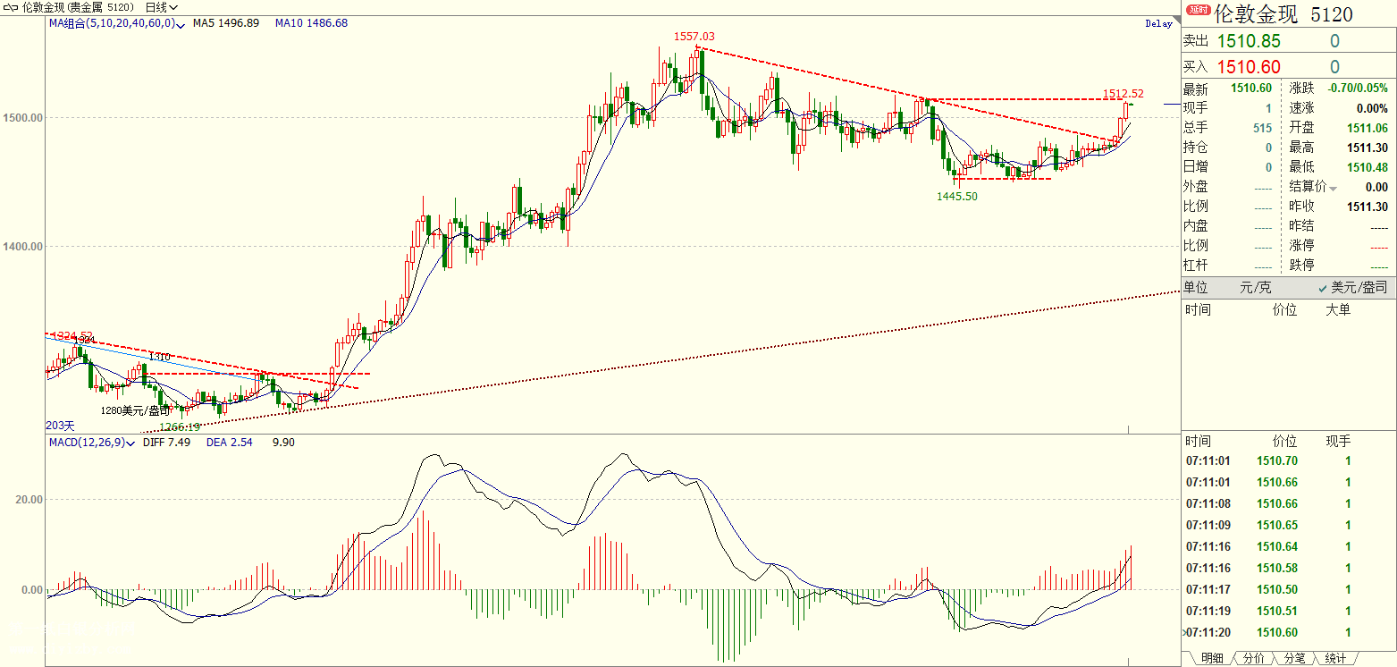Switch to the 明细 tab
The image size is (1397, 667).
click(1211, 658)
